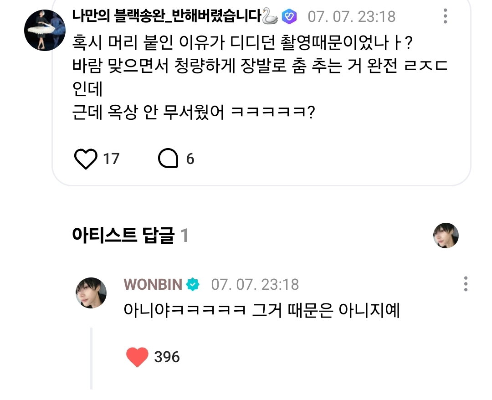Open comments via speech bubble icon
This screenshot has height=400, width=492.
168,158
